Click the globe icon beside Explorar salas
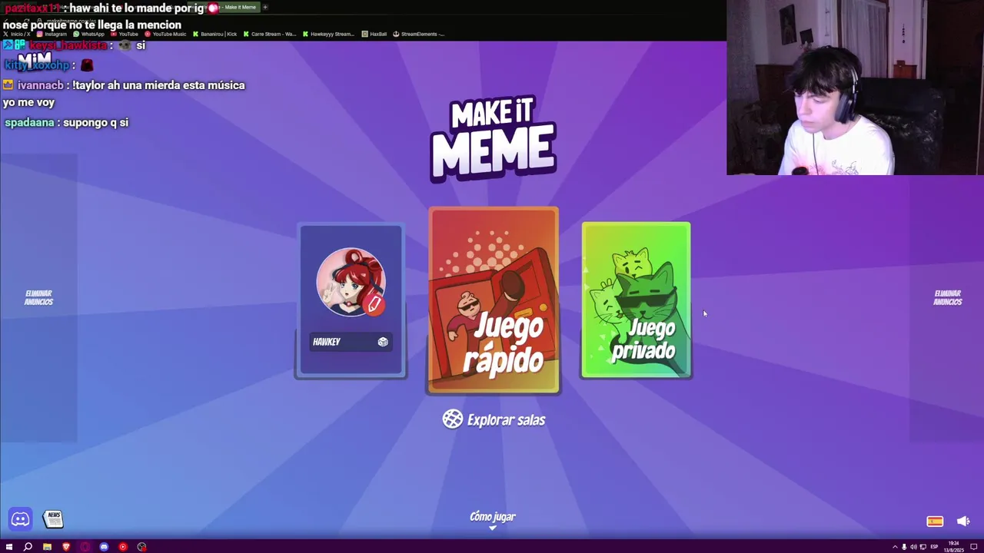984x553 pixels. 453,419
